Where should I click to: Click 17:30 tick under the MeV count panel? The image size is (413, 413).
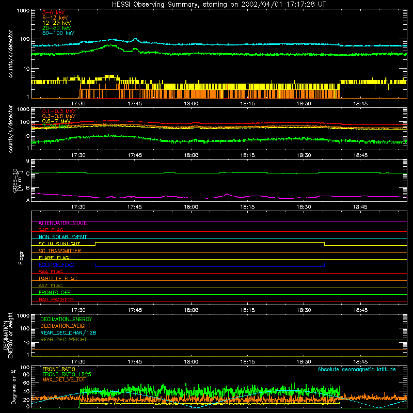[x=78, y=155]
